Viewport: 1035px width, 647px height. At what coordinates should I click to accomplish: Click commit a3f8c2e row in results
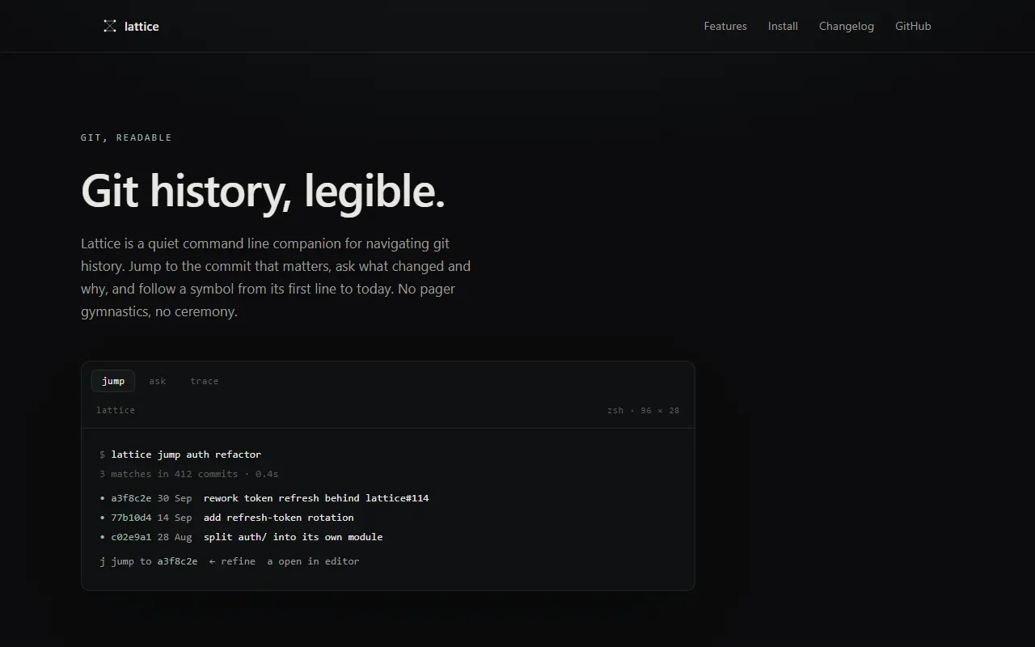click(x=388, y=498)
